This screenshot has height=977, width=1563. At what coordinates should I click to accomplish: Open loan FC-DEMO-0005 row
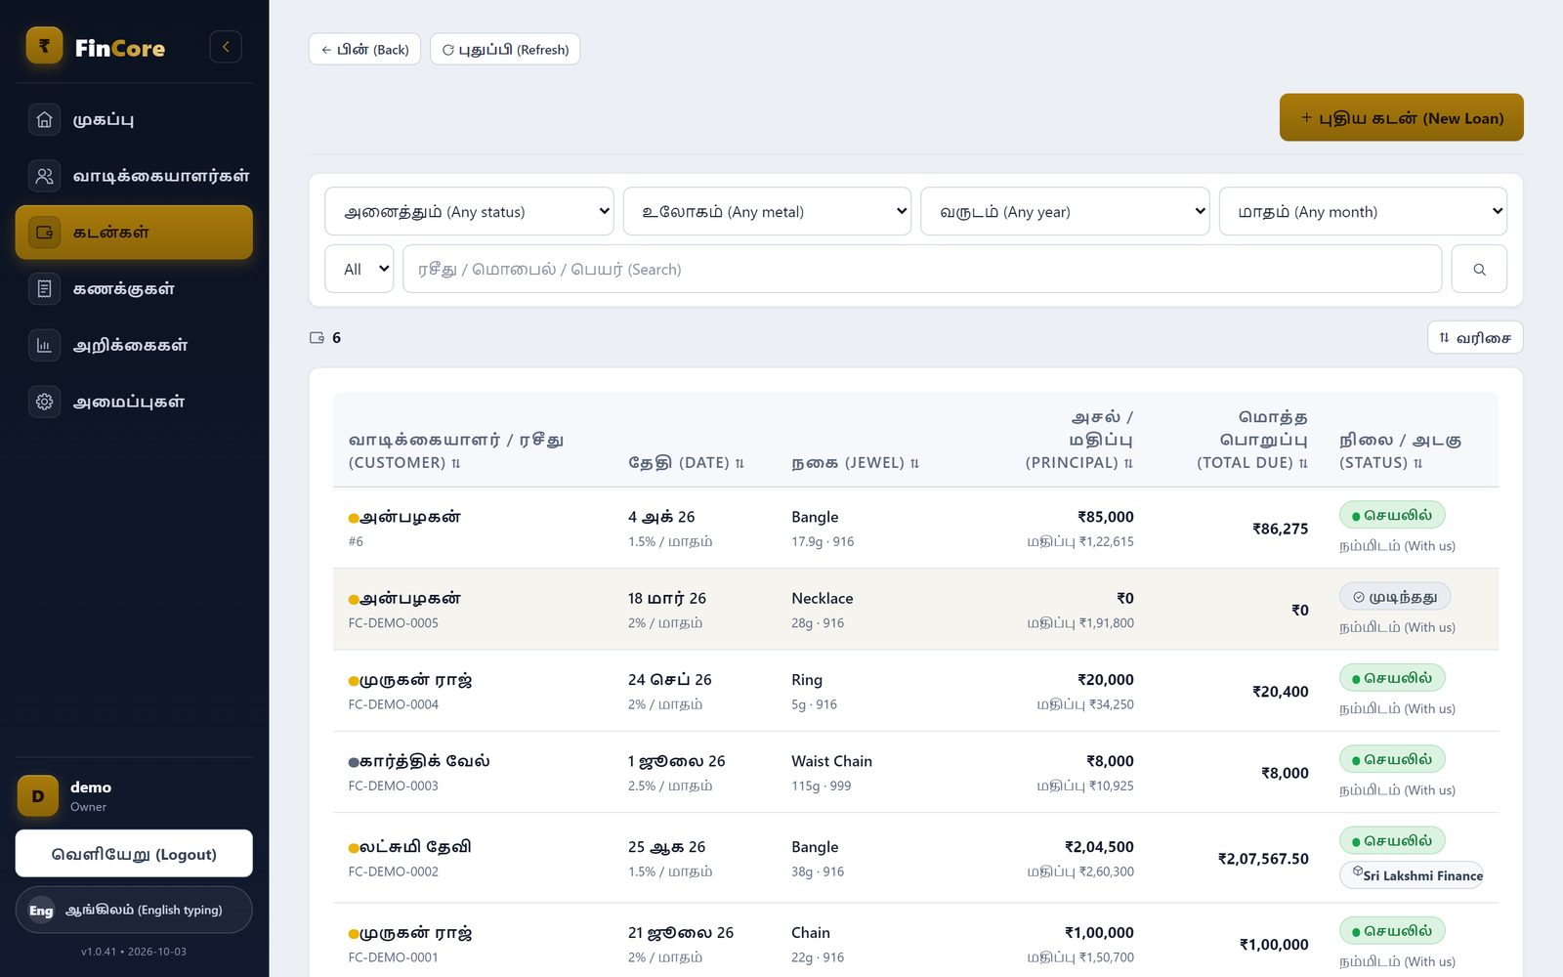tap(915, 610)
